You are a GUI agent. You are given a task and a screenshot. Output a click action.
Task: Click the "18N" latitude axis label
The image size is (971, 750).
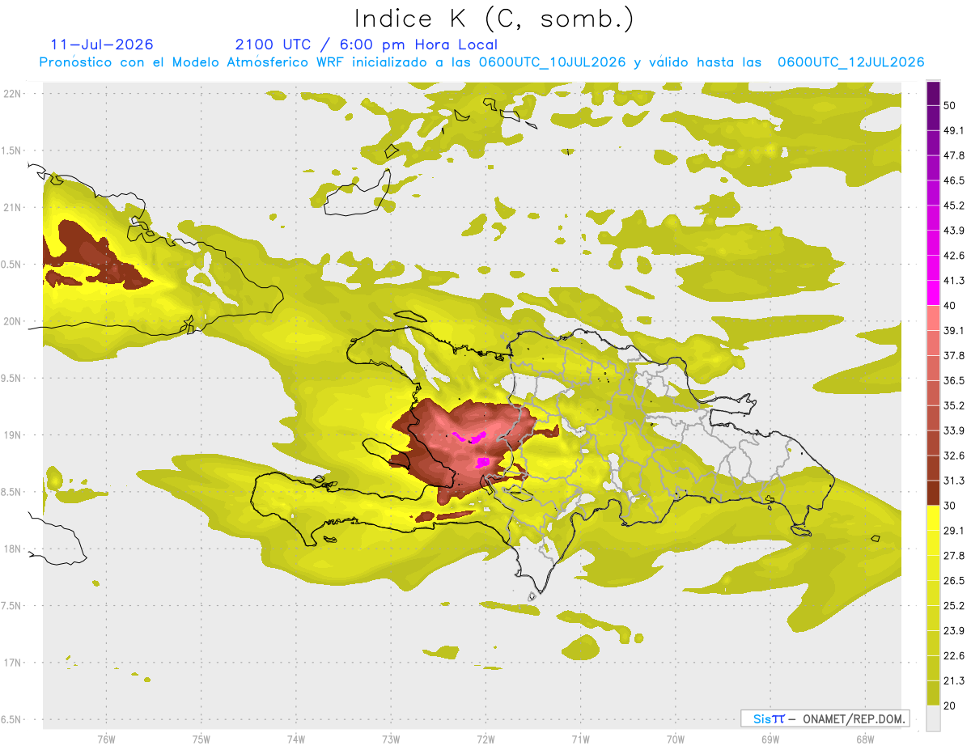click(12, 549)
